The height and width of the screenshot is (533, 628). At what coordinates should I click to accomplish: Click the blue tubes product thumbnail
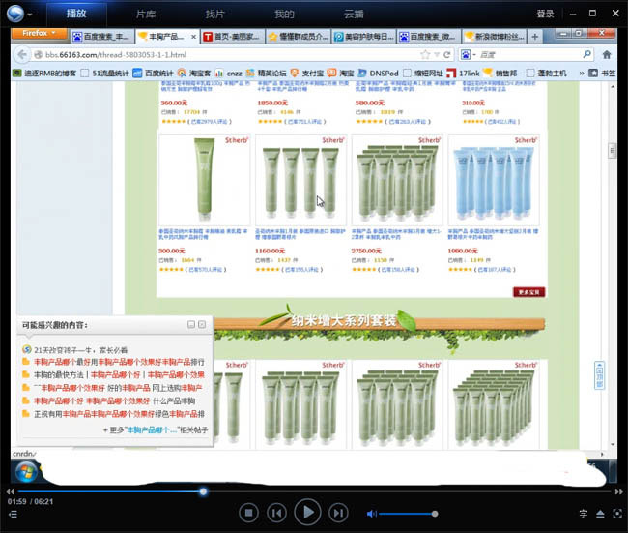tap(494, 181)
